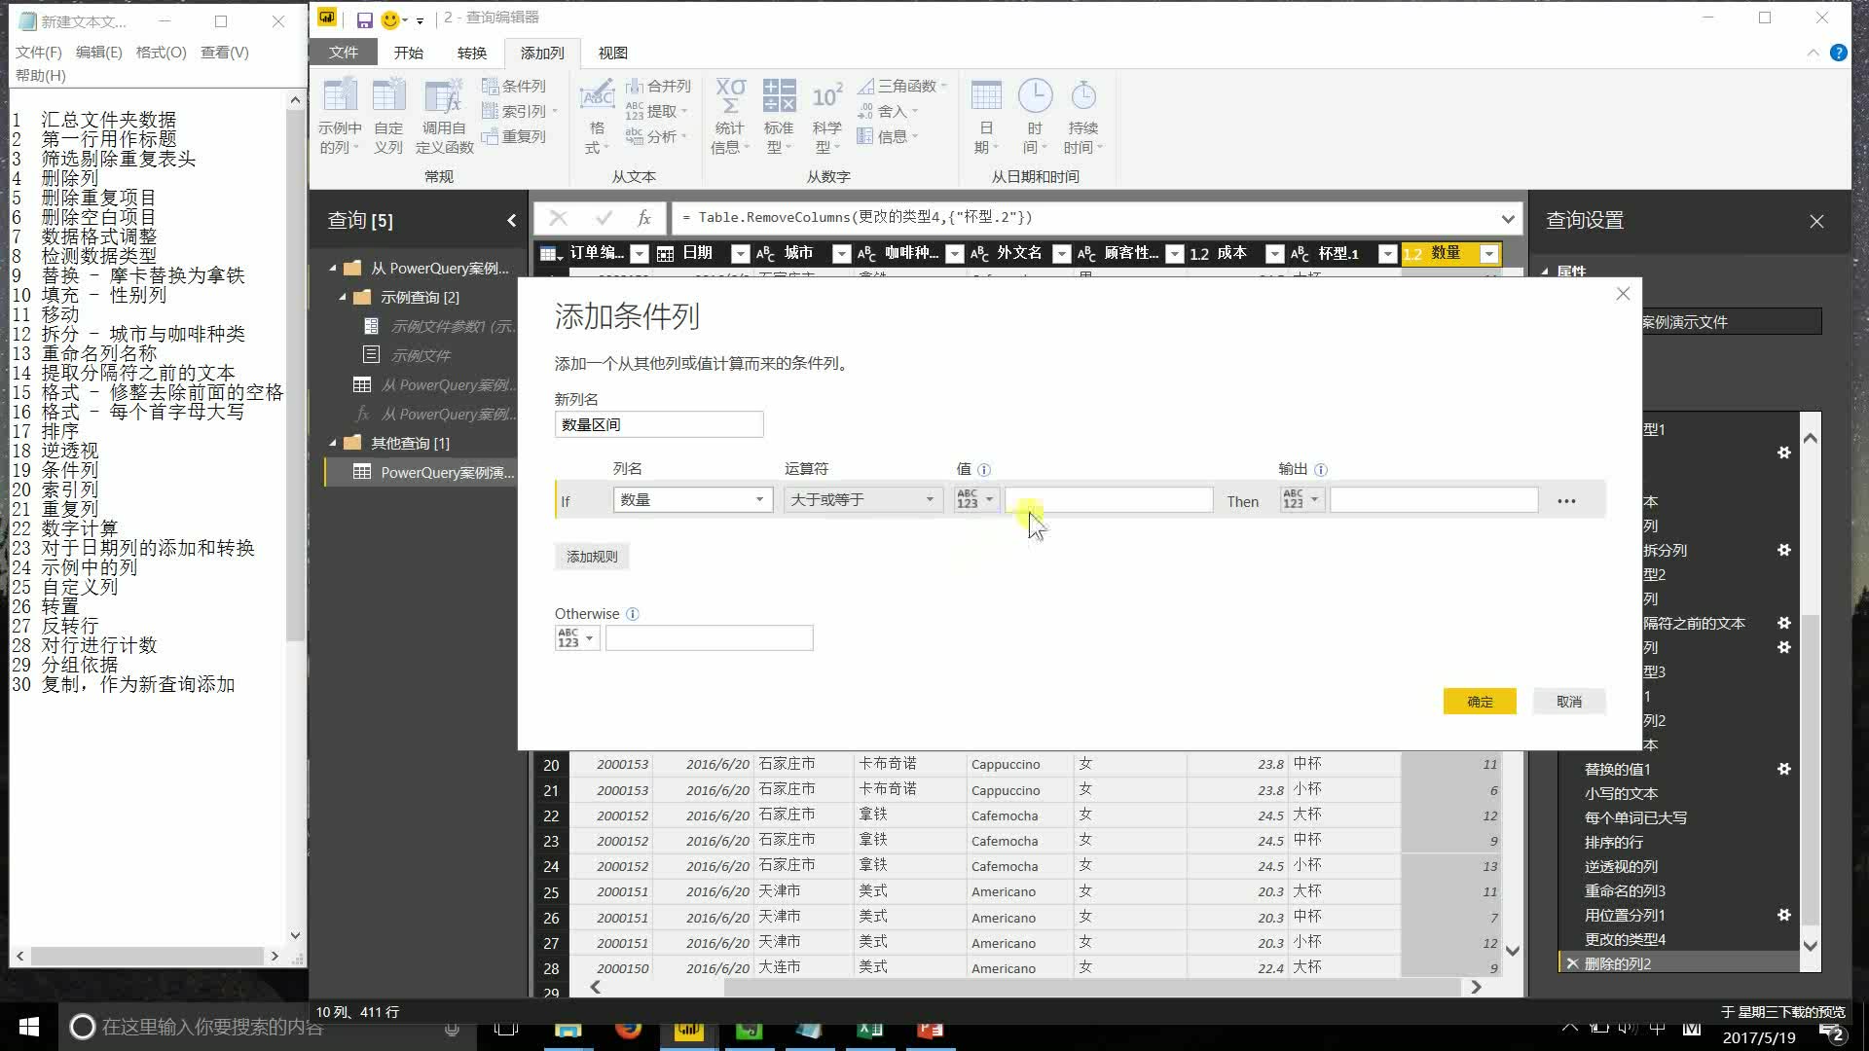Click the 确定 button
1869x1051 pixels.
[x=1479, y=702]
